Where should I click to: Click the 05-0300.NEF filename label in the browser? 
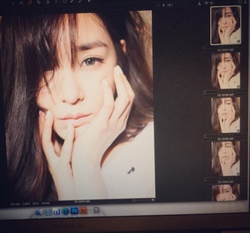[x=225, y=182]
